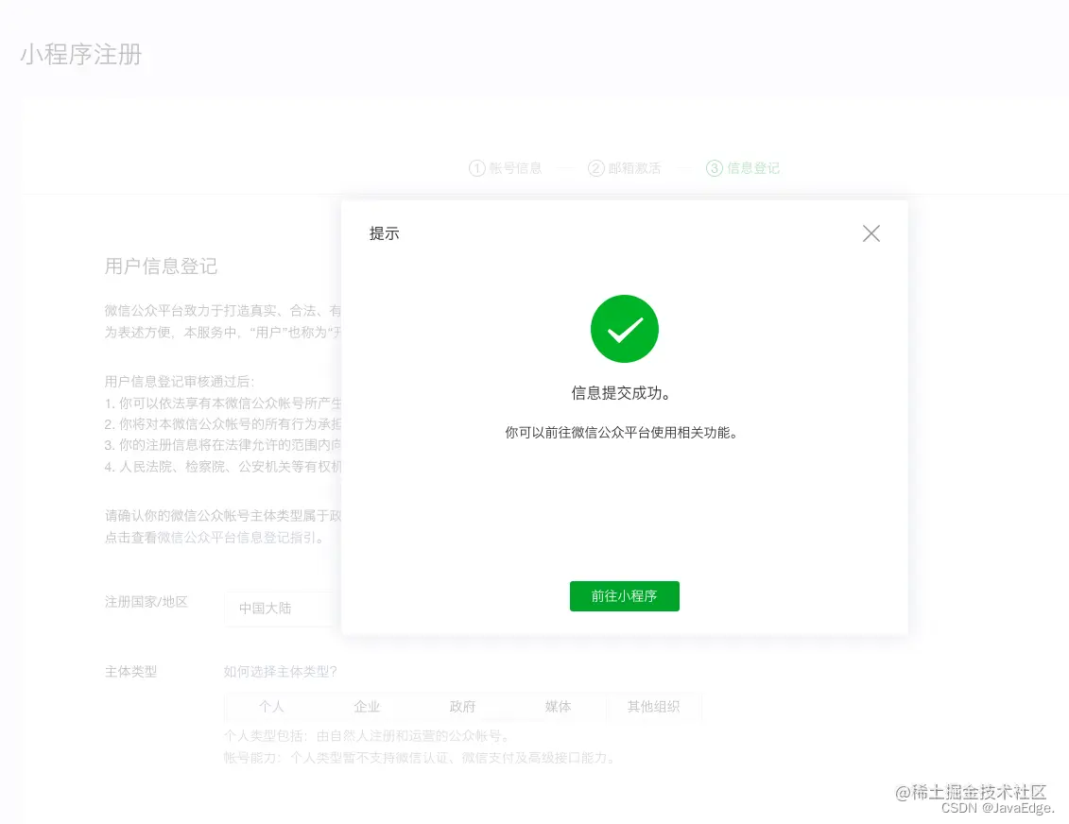The image size is (1069, 824).
Task: Choose the 企业 subject type
Action: click(x=367, y=707)
